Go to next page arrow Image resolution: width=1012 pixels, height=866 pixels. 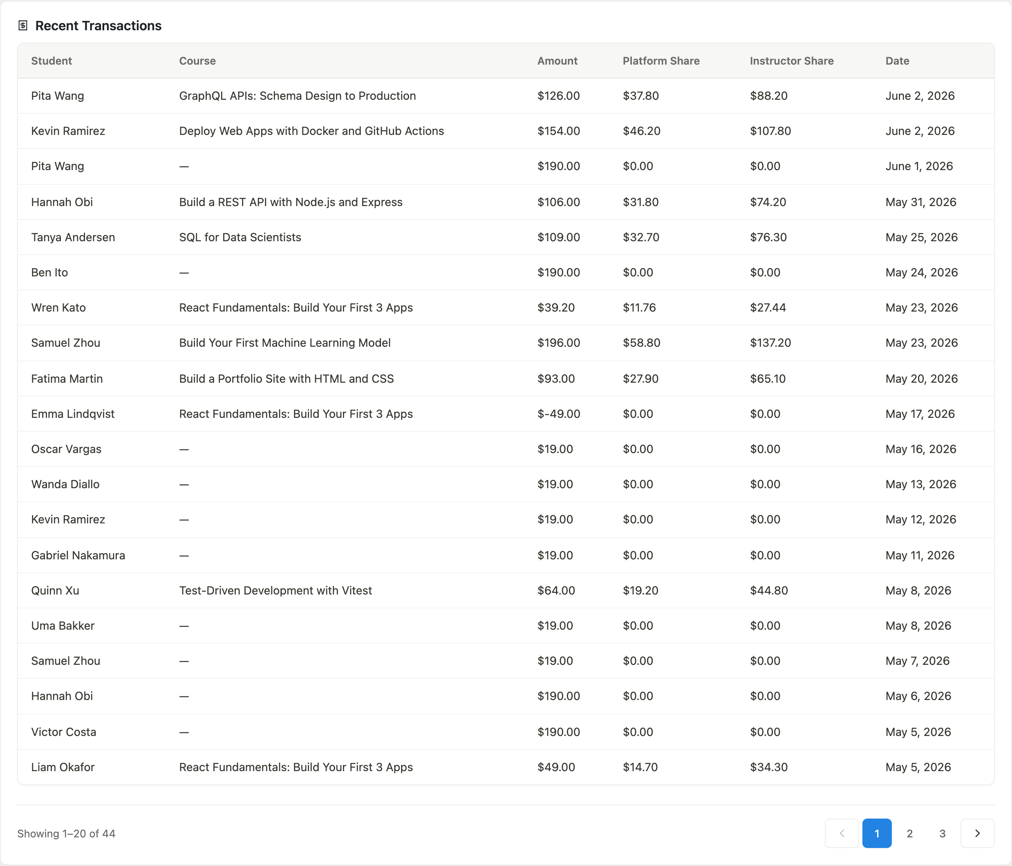pyautogui.click(x=977, y=833)
